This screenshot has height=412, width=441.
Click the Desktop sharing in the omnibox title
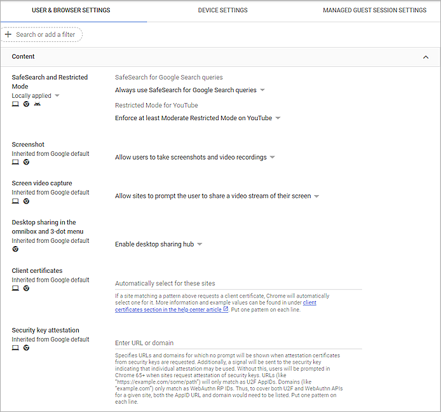point(47,227)
